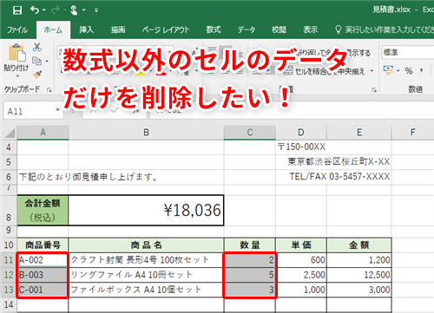The width and height of the screenshot is (434, 313).
Task: Toggle touch/mouse mode icon
Action: [x=74, y=10]
